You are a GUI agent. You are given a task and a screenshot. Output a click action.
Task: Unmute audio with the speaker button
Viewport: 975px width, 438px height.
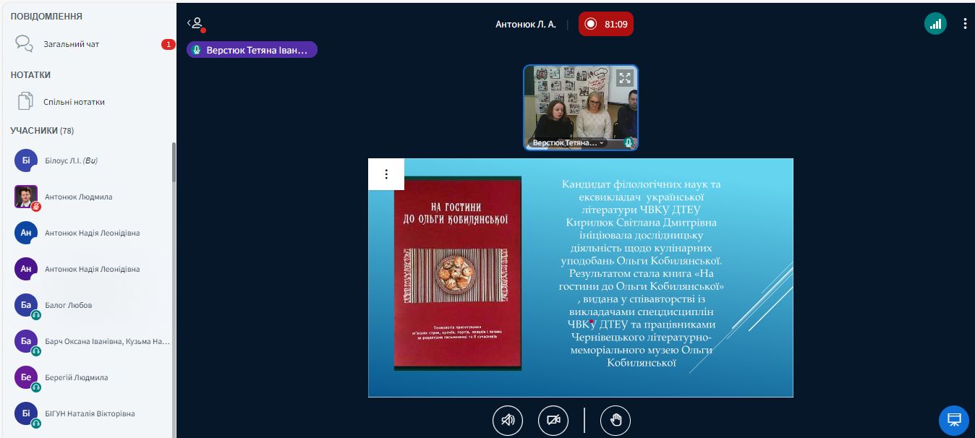click(x=508, y=420)
